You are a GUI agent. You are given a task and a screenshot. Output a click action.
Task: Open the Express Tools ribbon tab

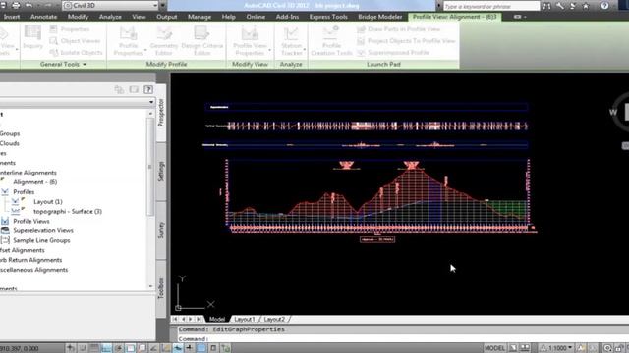[328, 17]
